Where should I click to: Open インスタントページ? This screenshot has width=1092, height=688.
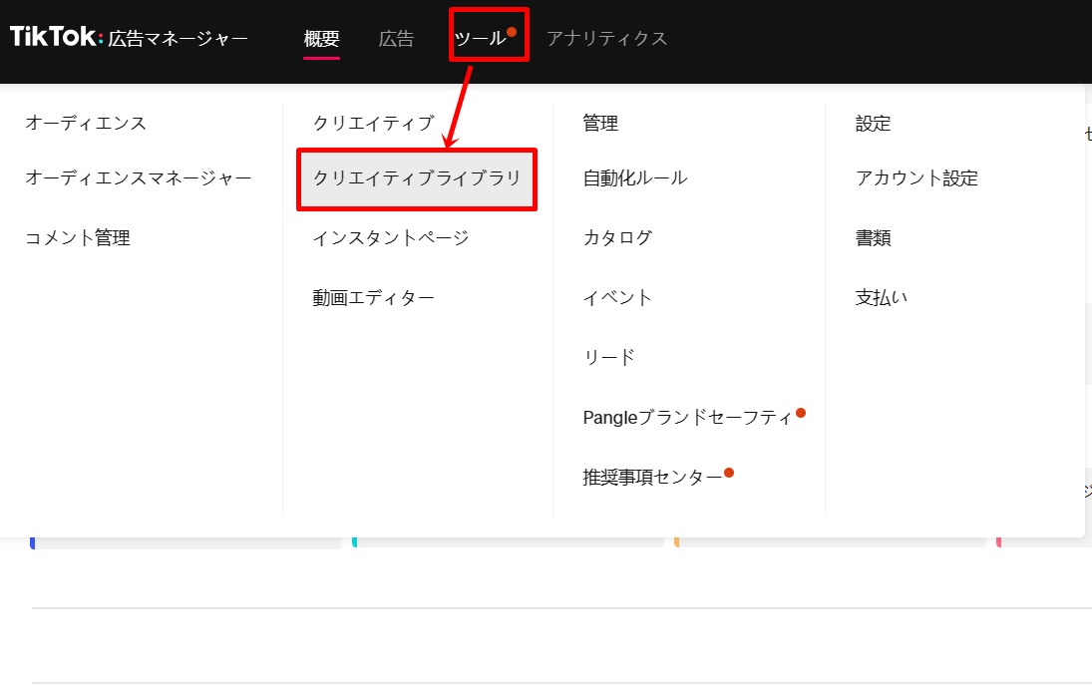point(390,238)
